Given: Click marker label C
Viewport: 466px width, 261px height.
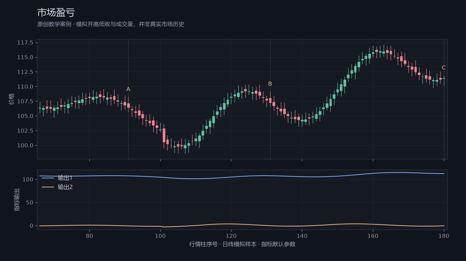Looking at the screenshot, I should pyautogui.click(x=444, y=68).
